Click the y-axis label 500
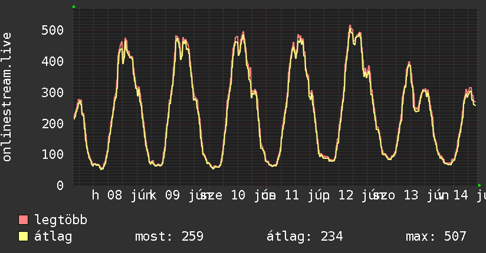Image resolution: width=486 pixels, height=253 pixels. coord(52,31)
